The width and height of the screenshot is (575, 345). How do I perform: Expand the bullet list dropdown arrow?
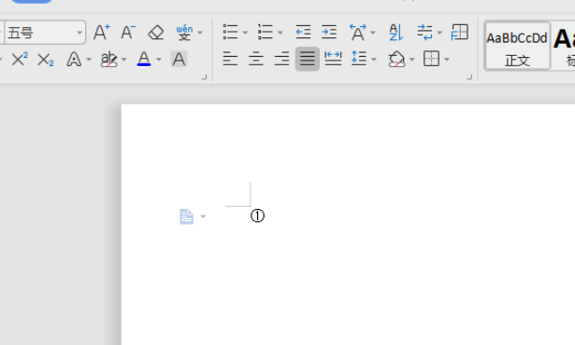point(245,33)
